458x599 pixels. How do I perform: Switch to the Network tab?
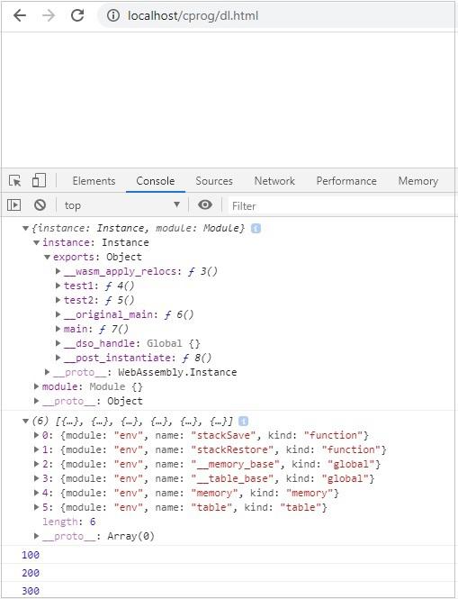[274, 181]
